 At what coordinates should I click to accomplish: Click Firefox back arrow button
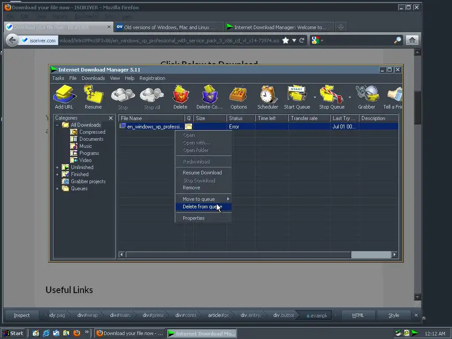[12, 40]
